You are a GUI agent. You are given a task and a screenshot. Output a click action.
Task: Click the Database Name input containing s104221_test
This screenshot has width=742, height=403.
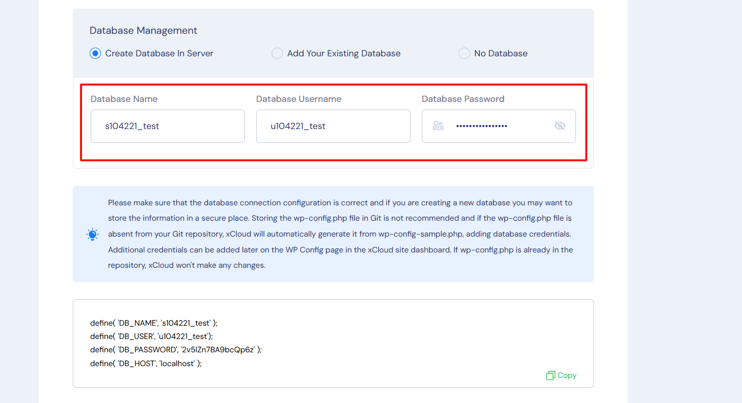[x=168, y=126]
